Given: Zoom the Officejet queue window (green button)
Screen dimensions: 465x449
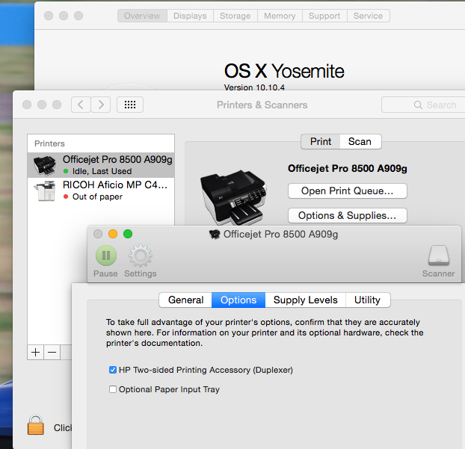Looking at the screenshot, I should [128, 234].
